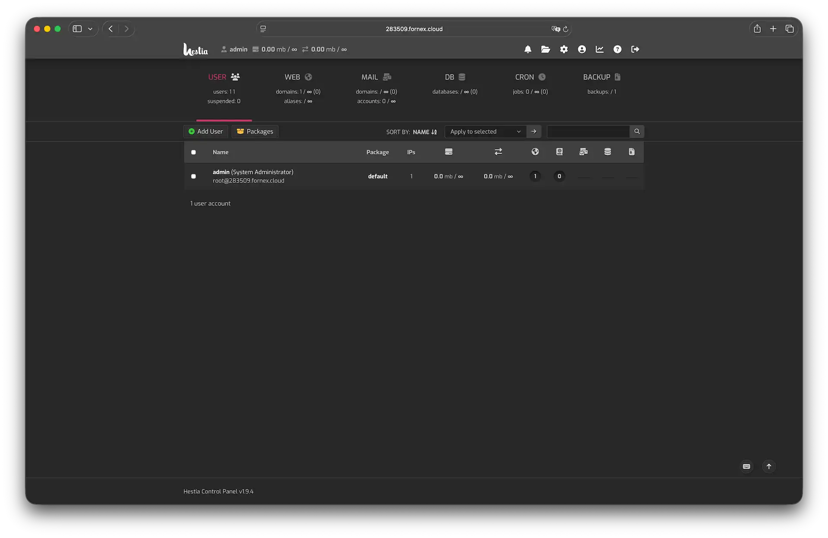The image size is (828, 538).
Task: Click the keyboard shortcuts icon
Action: (746, 466)
